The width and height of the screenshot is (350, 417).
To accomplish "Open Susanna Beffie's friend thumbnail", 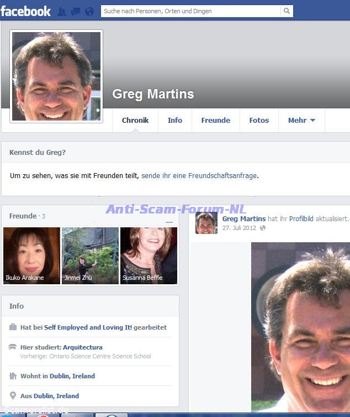I will pos(149,256).
